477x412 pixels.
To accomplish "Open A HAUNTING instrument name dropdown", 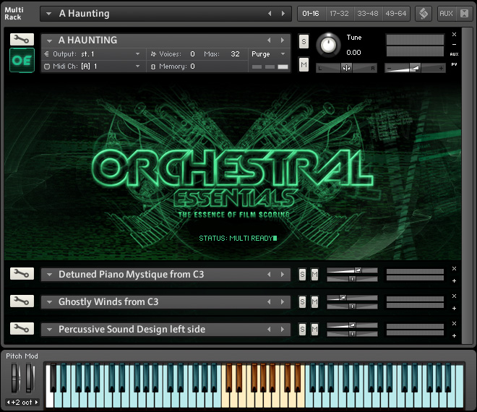I will (x=50, y=40).
